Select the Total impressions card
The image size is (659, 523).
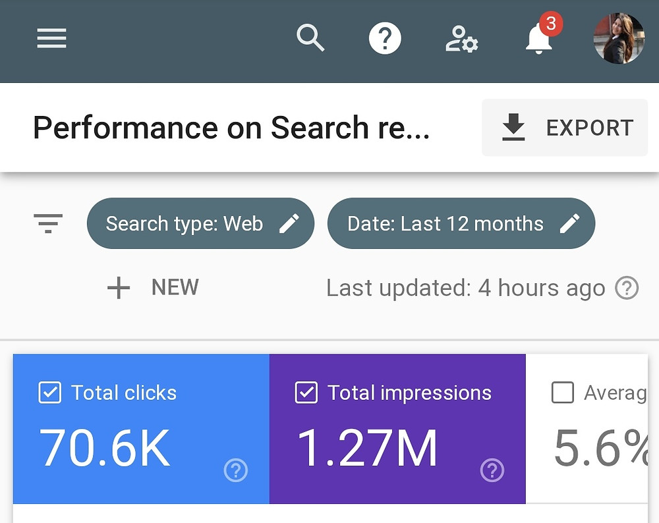395,435
